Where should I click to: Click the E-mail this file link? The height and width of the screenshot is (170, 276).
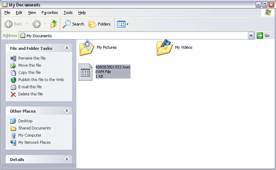(30, 87)
